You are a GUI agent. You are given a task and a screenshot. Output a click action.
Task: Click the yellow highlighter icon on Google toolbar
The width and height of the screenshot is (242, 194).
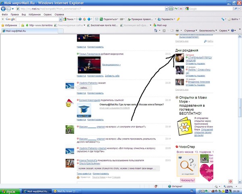pos(178,19)
